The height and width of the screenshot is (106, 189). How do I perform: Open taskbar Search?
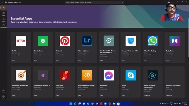(75, 104)
